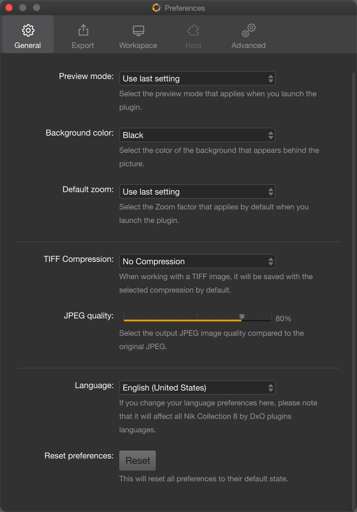The height and width of the screenshot is (512, 357).
Task: Expand the Default zoom dropdown
Action: (197, 192)
